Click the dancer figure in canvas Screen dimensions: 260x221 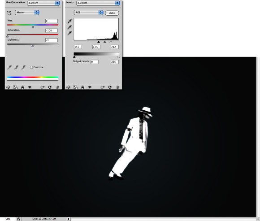pos(130,143)
